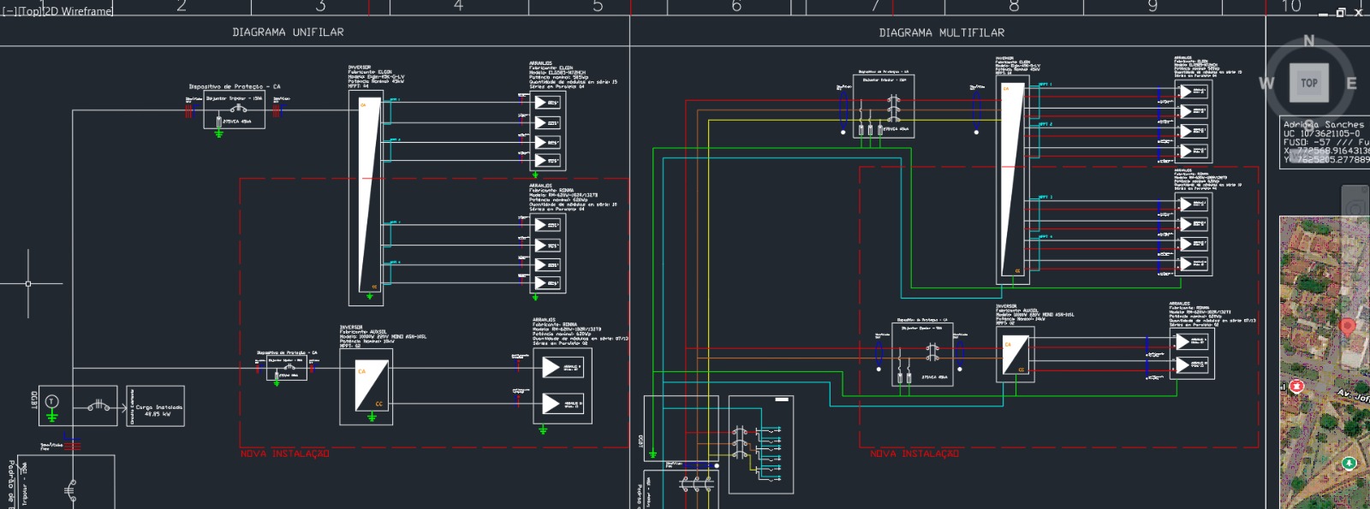
Task: Select the small inverter symbol in the multifilar diagram
Action: [x=1016, y=355]
